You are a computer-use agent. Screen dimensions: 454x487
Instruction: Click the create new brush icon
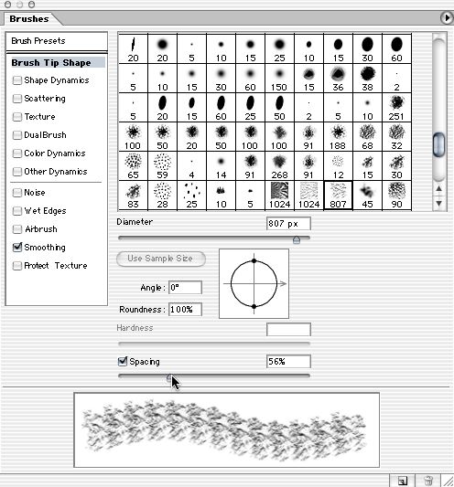(402, 481)
